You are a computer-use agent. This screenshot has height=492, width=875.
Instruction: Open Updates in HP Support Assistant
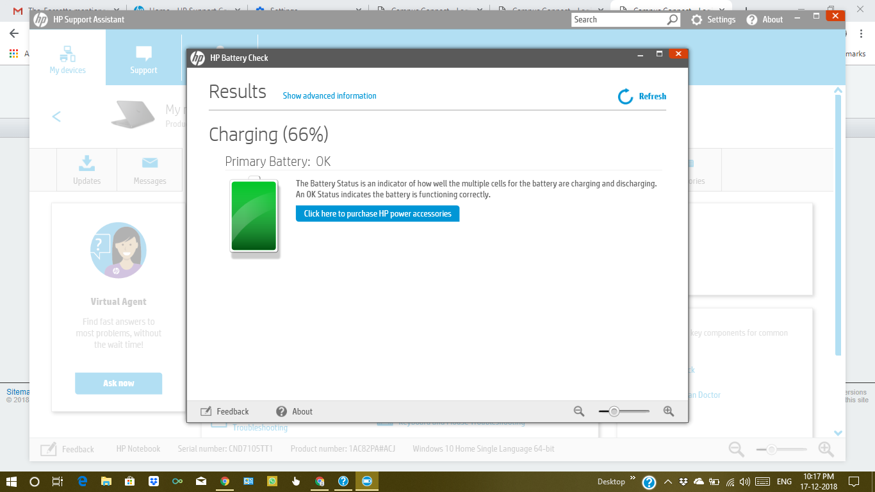86,169
